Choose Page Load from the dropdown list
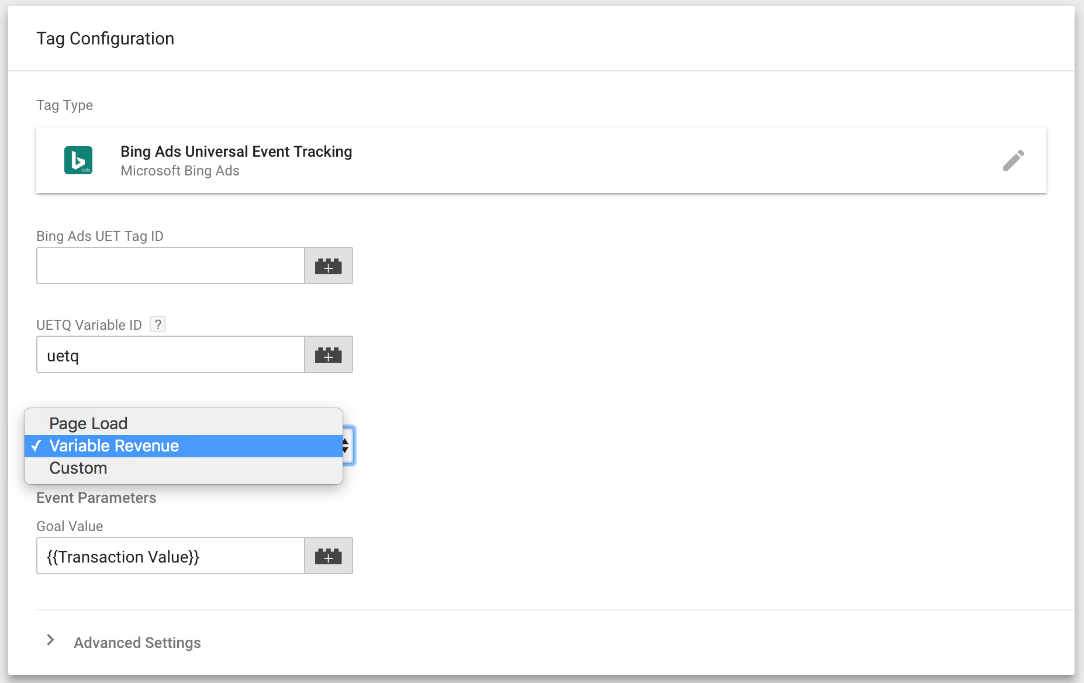Viewport: 1084px width, 683px height. click(88, 423)
